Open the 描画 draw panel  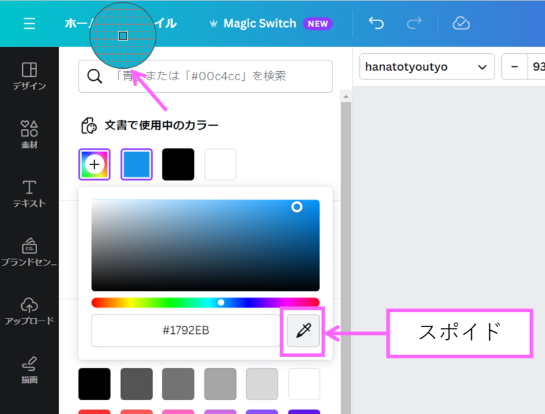pos(29,369)
